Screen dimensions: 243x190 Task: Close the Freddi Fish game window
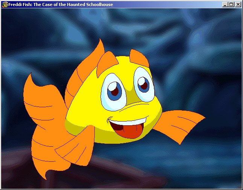tap(238, 5)
